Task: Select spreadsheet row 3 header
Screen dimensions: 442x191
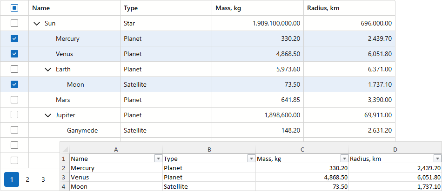Action: (65, 177)
